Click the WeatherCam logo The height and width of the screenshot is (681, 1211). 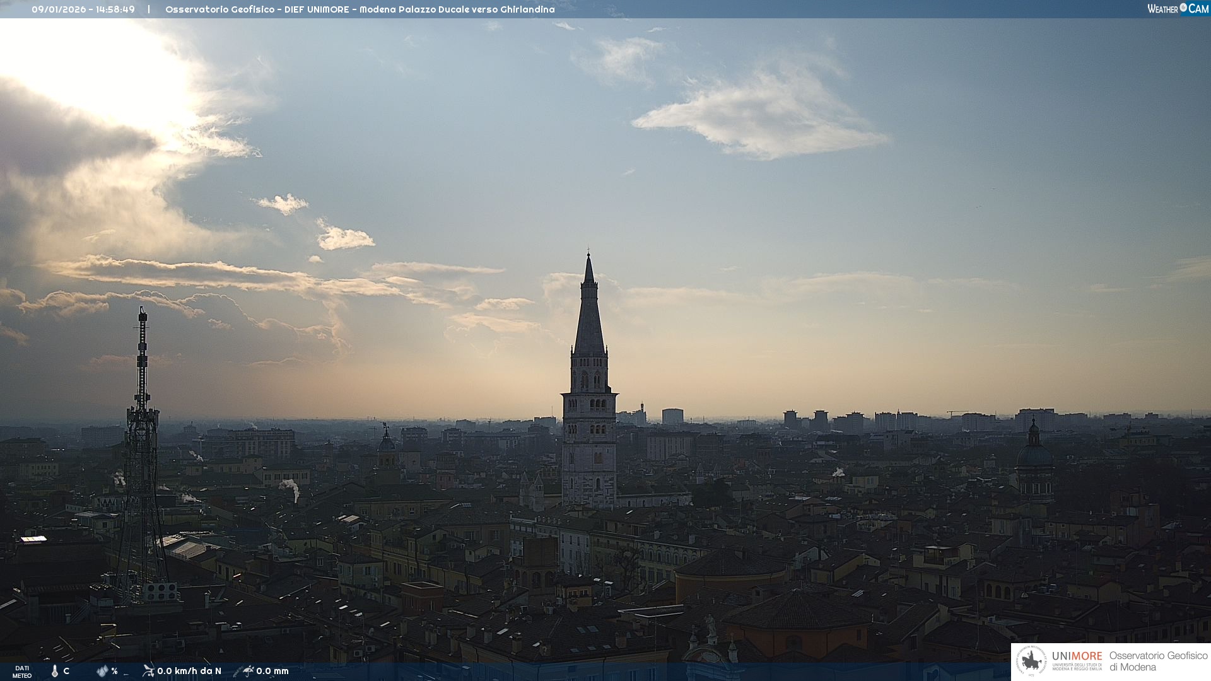point(1178,9)
